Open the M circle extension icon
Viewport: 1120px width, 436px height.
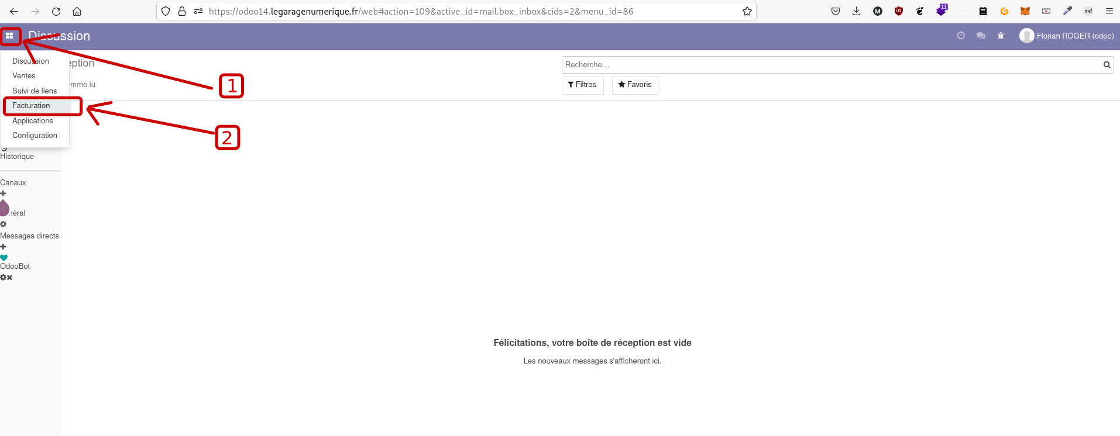tap(878, 11)
